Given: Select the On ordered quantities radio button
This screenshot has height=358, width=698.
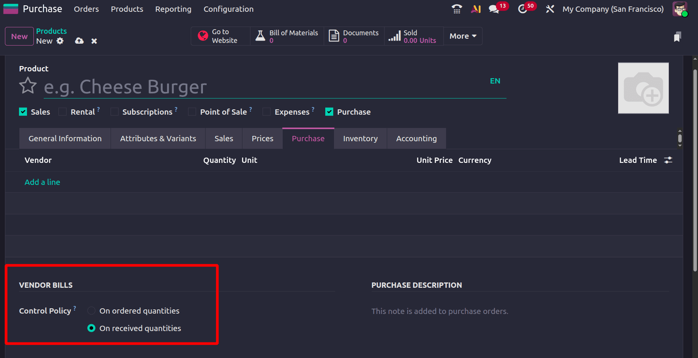Looking at the screenshot, I should (x=91, y=311).
